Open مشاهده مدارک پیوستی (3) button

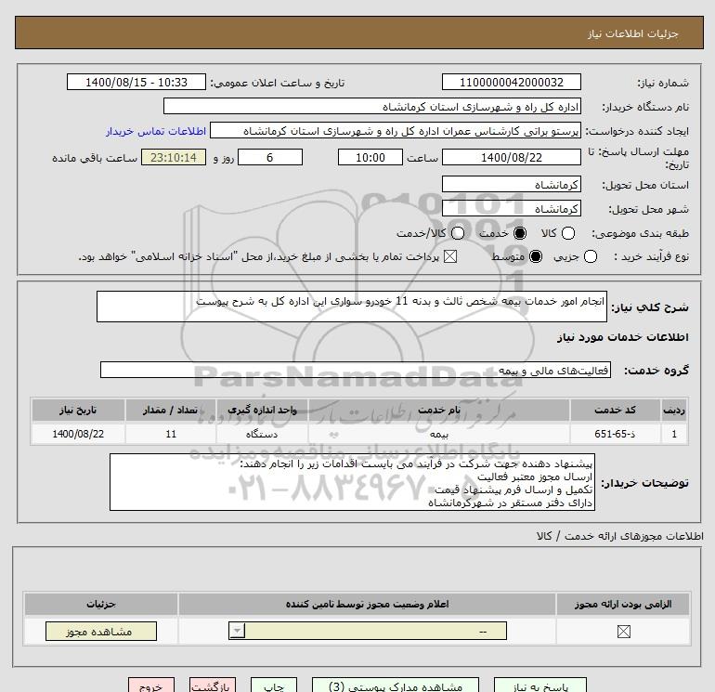click(x=396, y=685)
